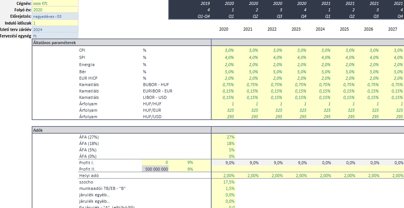
Task: Select the CPI row label
Action: tap(82, 50)
